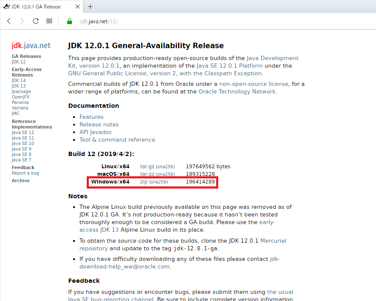This screenshot has width=376, height=301.
Task: Visit the Panama early-access link
Action: [20, 102]
